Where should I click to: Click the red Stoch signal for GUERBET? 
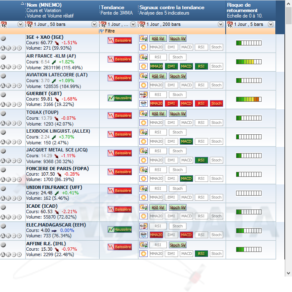point(216,103)
